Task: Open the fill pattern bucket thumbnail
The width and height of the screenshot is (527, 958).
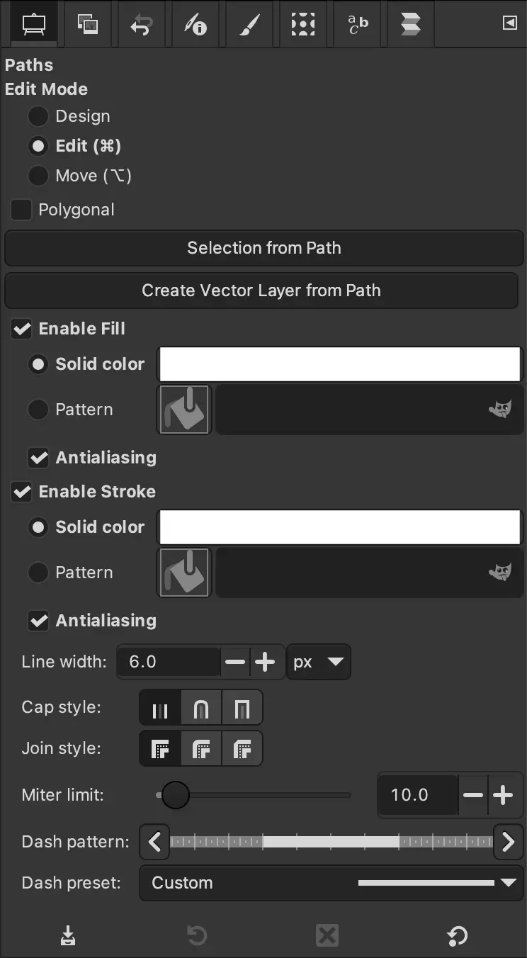Action: [x=184, y=410]
